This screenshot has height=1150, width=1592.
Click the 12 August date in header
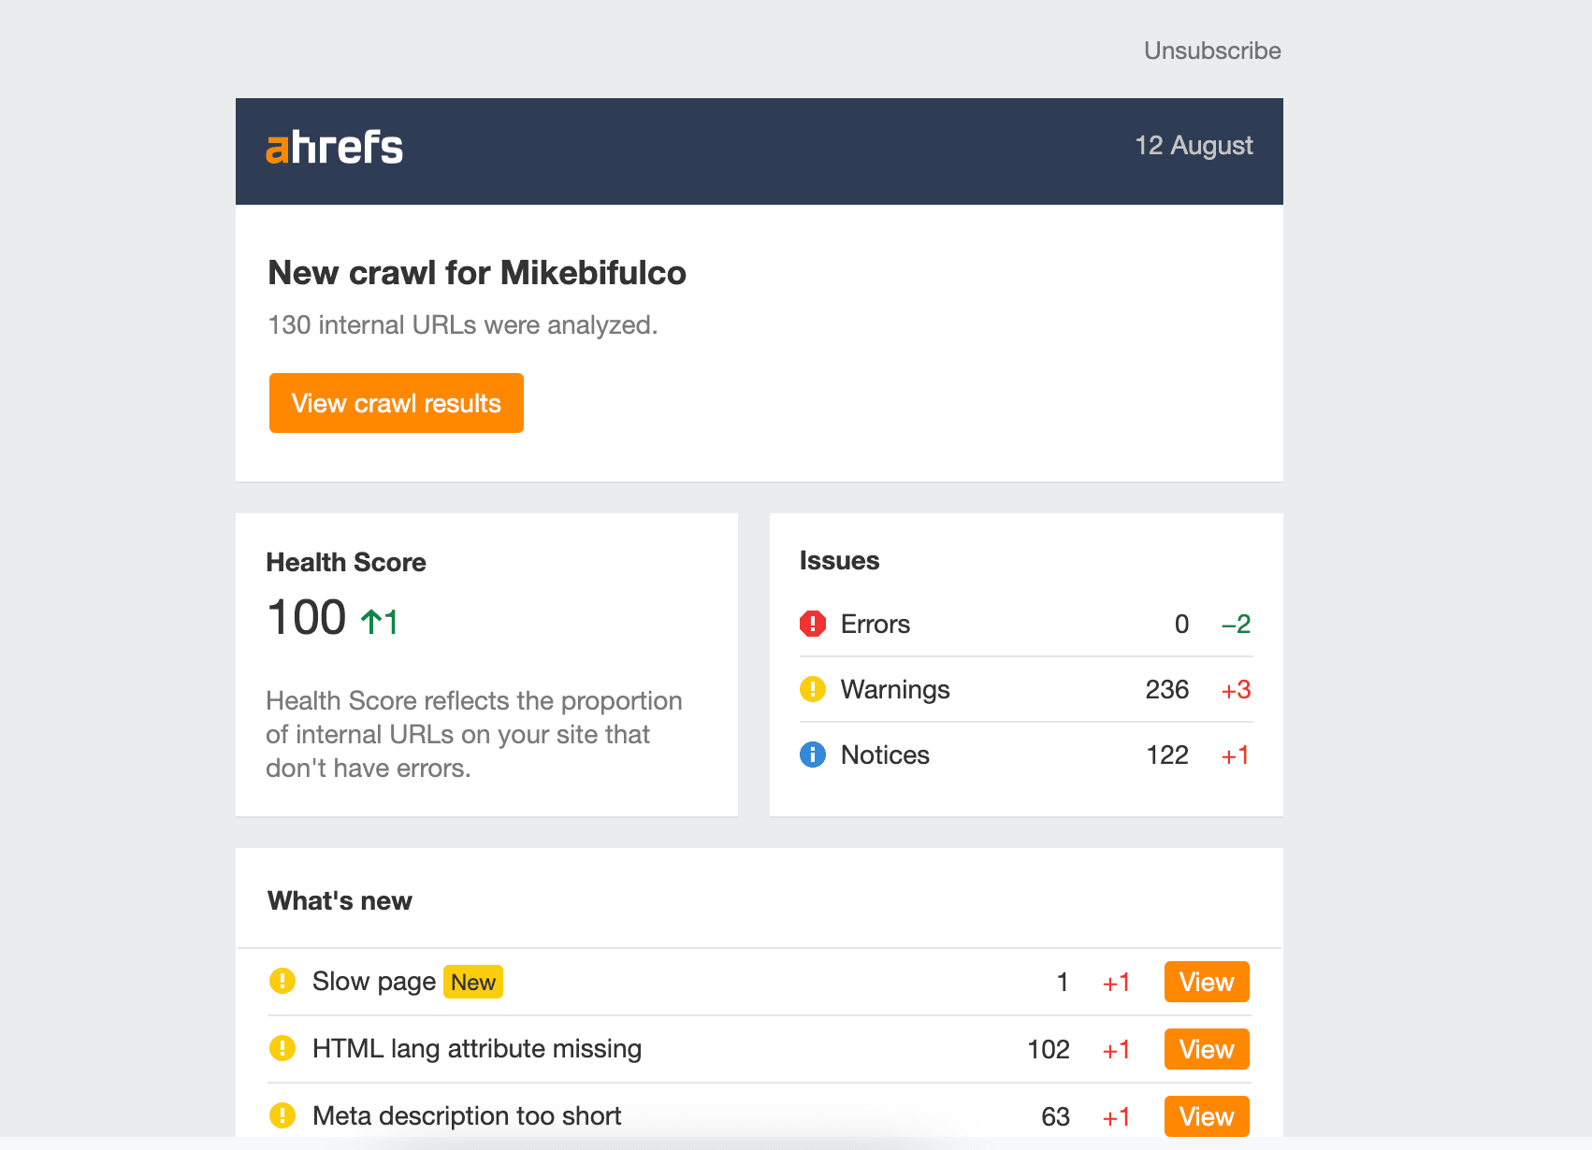tap(1194, 146)
